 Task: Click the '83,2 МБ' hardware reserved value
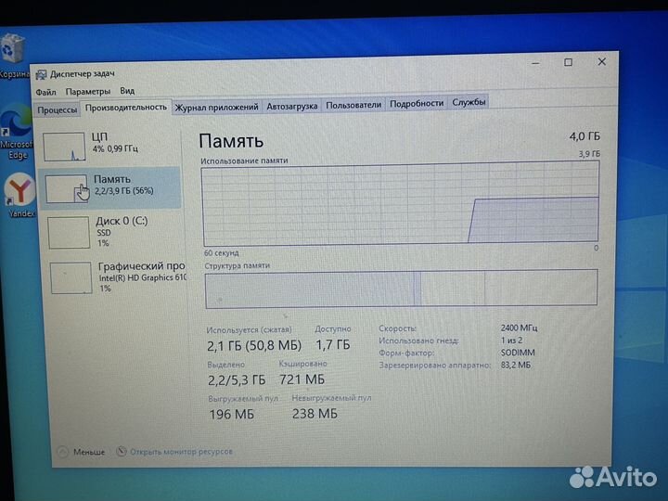(516, 366)
